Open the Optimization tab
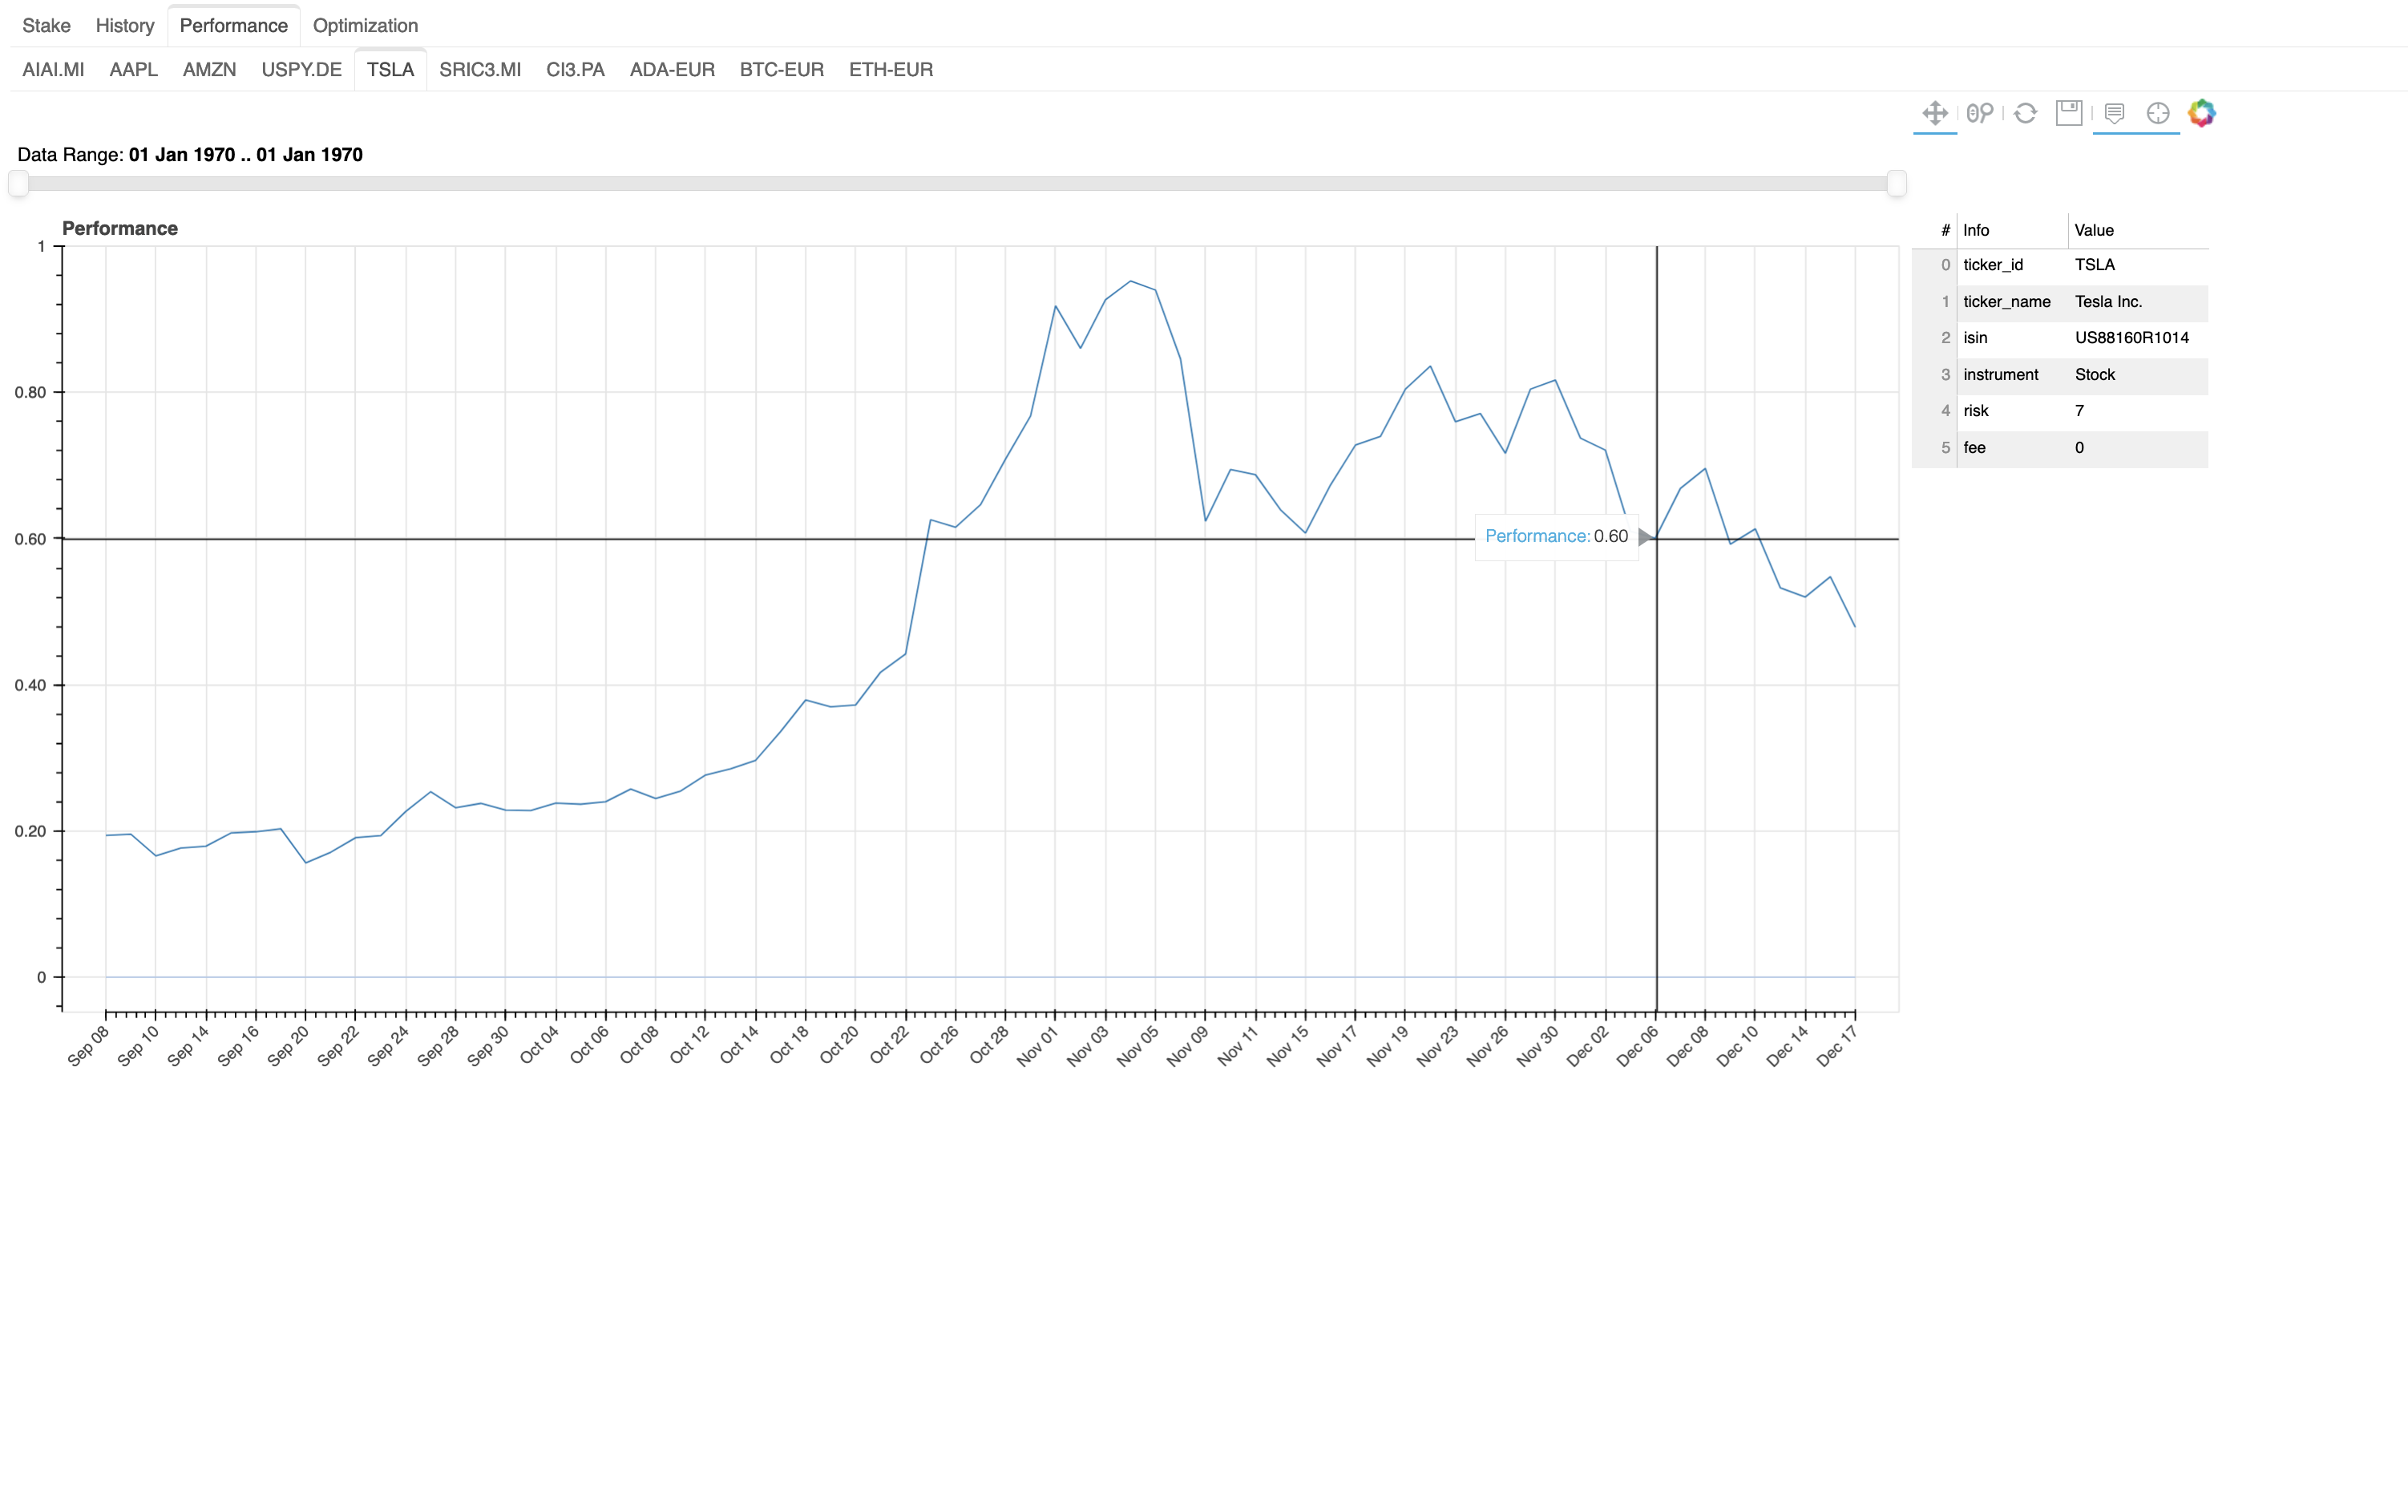 [x=365, y=26]
